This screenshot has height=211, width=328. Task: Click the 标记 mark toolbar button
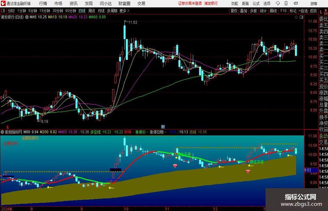[x=293, y=11]
